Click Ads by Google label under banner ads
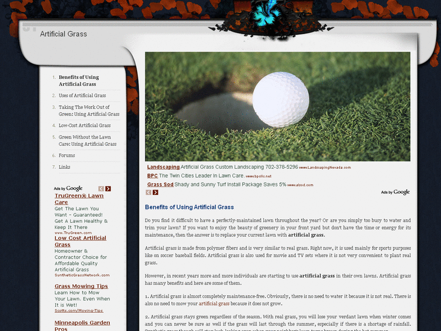This screenshot has width=441, height=331. [395, 192]
